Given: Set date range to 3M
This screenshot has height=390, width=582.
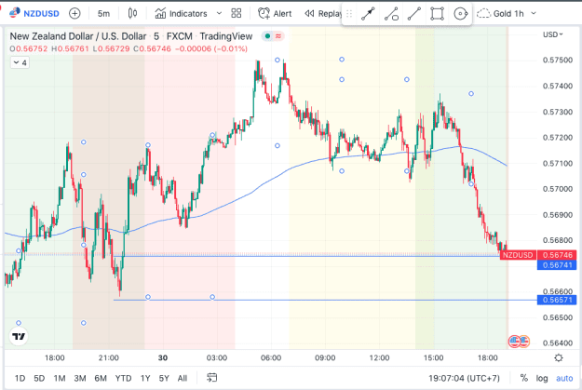Looking at the screenshot, I should [80, 378].
